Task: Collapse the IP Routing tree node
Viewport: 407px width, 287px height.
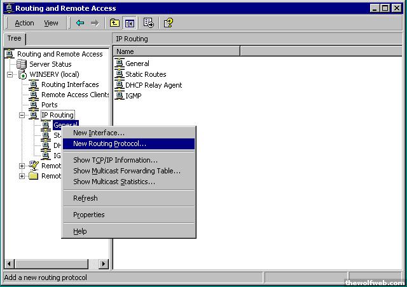Action: pos(22,115)
